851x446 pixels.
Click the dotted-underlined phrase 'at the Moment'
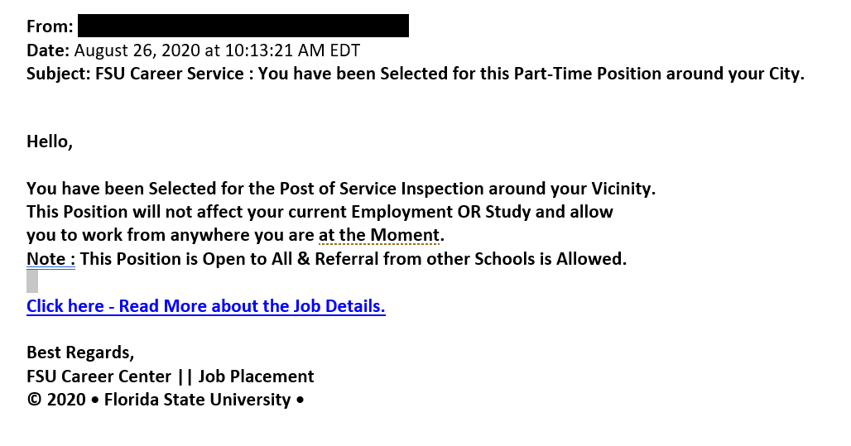[x=379, y=235]
